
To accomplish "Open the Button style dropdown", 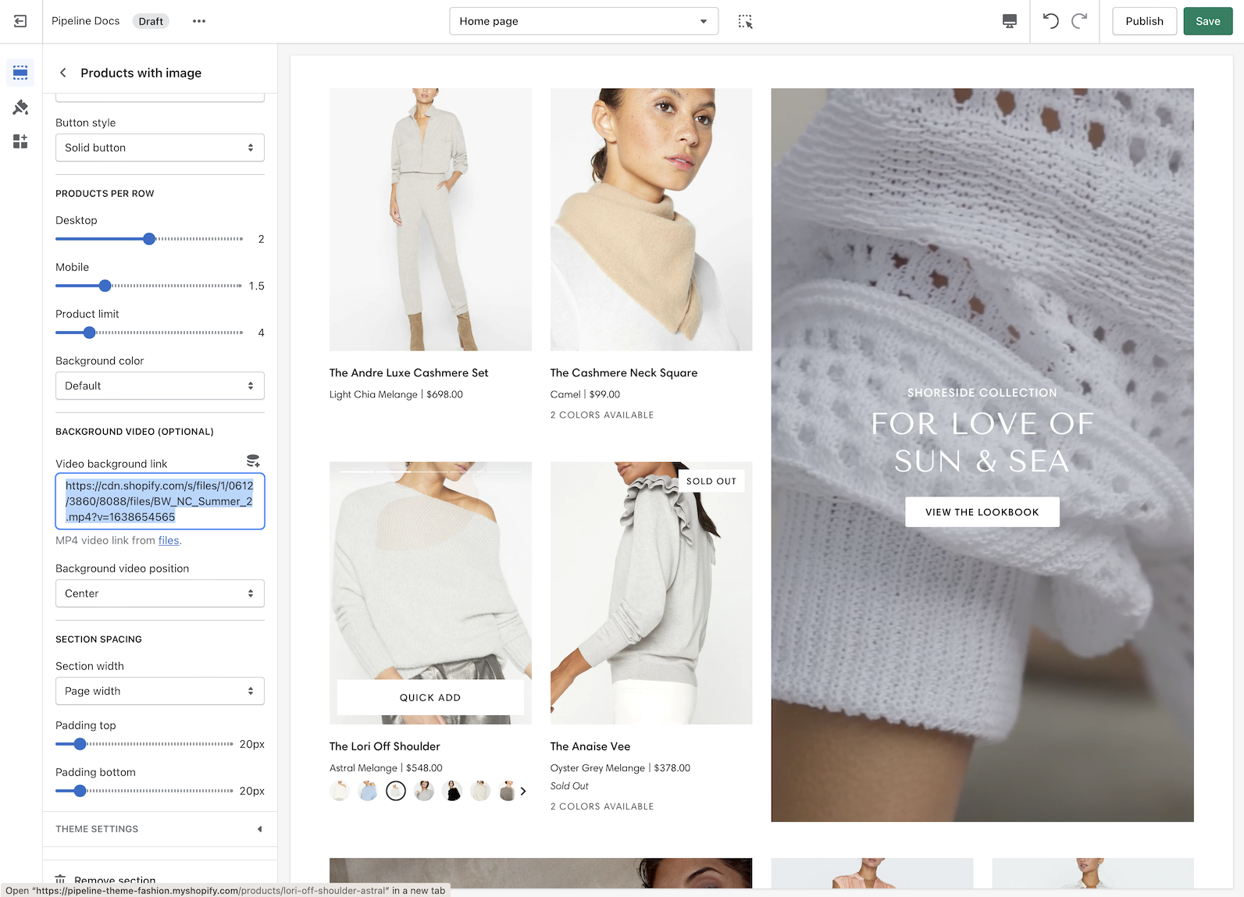I will tap(159, 148).
